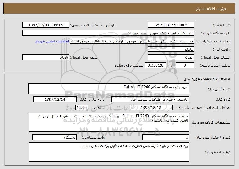
Task: Click the goods group field کامپیوتر و فناوری اطلاعات
Action: [x=150, y=100]
